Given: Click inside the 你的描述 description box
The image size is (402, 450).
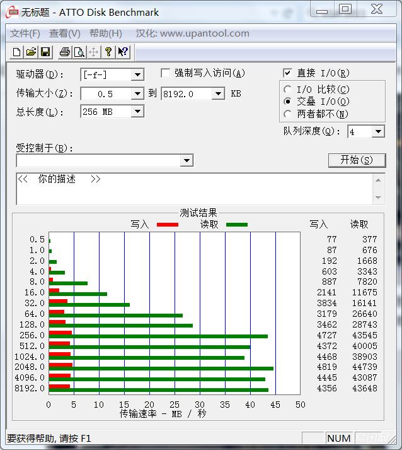Looking at the screenshot, I should pos(195,189).
